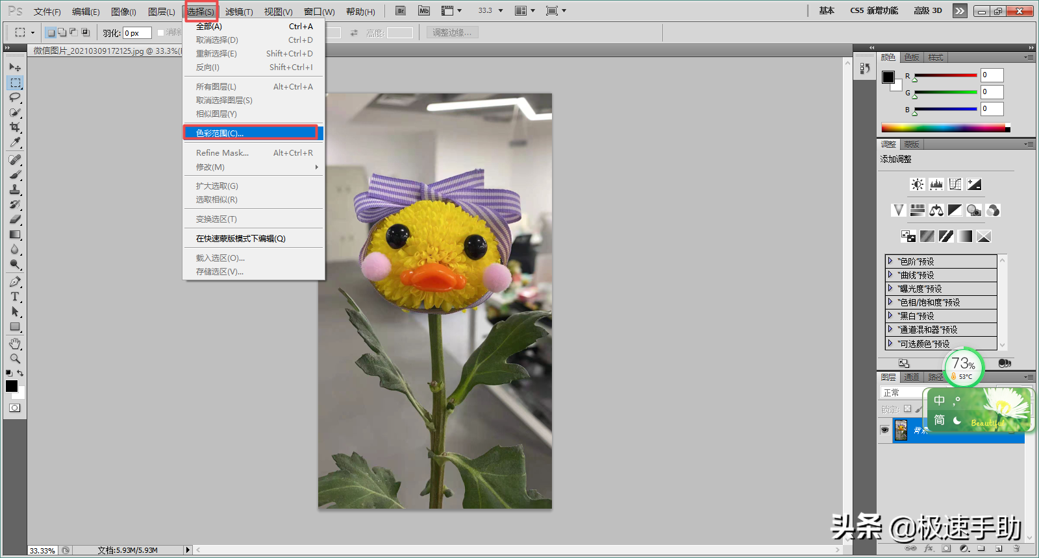Image resolution: width=1039 pixels, height=558 pixels.
Task: Choose the Subtract from selection mode button
Action: (73, 32)
